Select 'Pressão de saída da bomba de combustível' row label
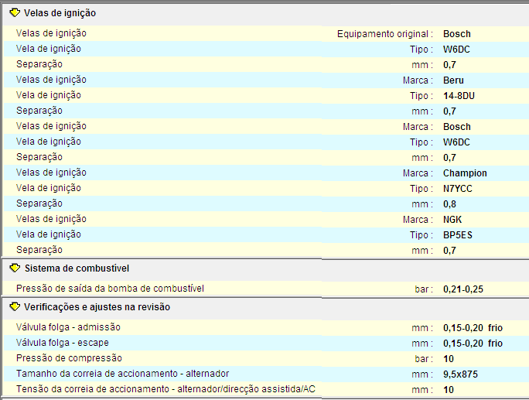The image size is (529, 400). click(x=110, y=289)
